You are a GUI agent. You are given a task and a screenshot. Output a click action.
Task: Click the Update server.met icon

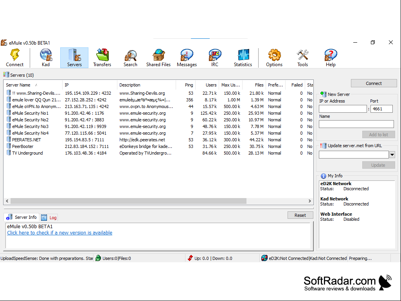click(x=323, y=146)
